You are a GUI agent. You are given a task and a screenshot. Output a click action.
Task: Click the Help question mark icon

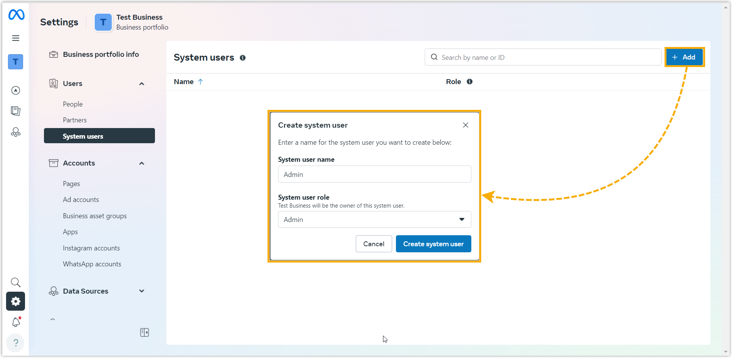[16, 343]
